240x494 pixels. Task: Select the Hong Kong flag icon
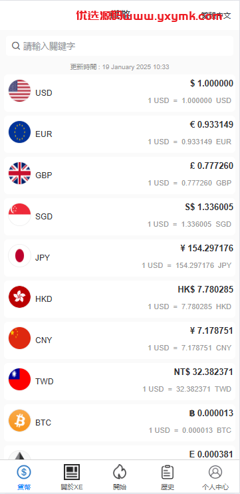pos(19,297)
